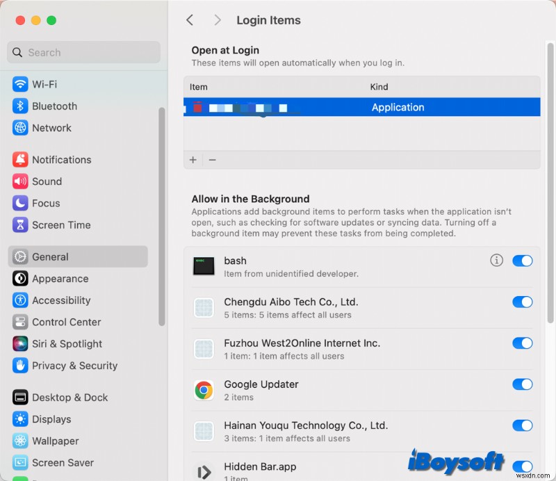Remove selected login item with minus button

pos(213,160)
